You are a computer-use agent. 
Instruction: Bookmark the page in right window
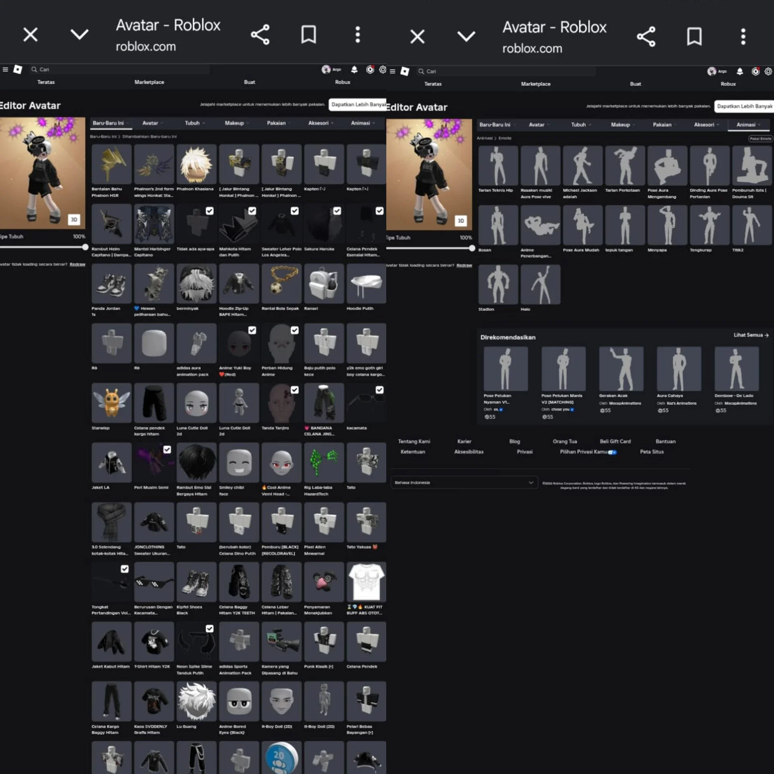[695, 37]
